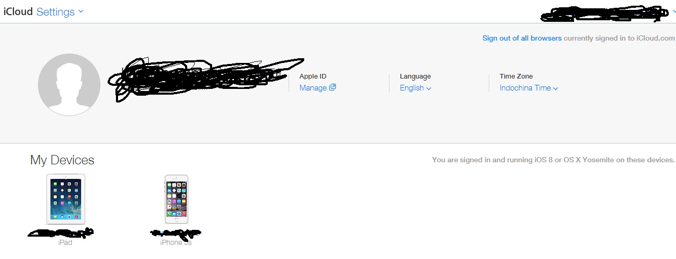Click the My Devices heading
676x259 pixels.
(62, 160)
